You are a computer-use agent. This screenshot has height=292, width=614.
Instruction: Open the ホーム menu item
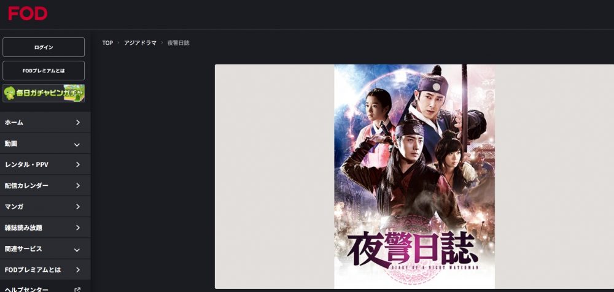tap(45, 123)
